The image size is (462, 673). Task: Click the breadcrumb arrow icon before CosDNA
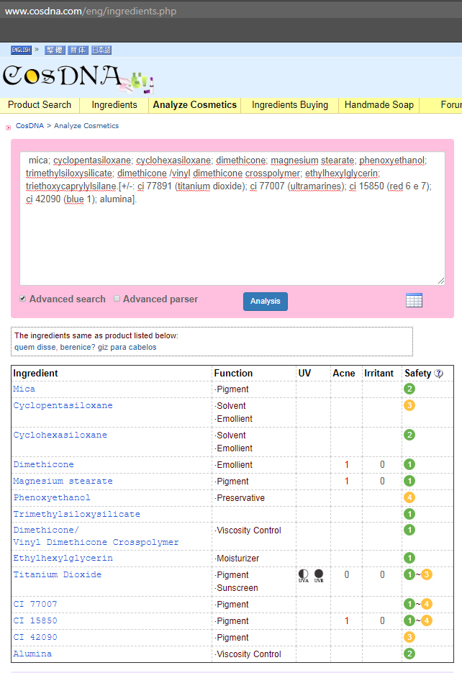click(8, 127)
